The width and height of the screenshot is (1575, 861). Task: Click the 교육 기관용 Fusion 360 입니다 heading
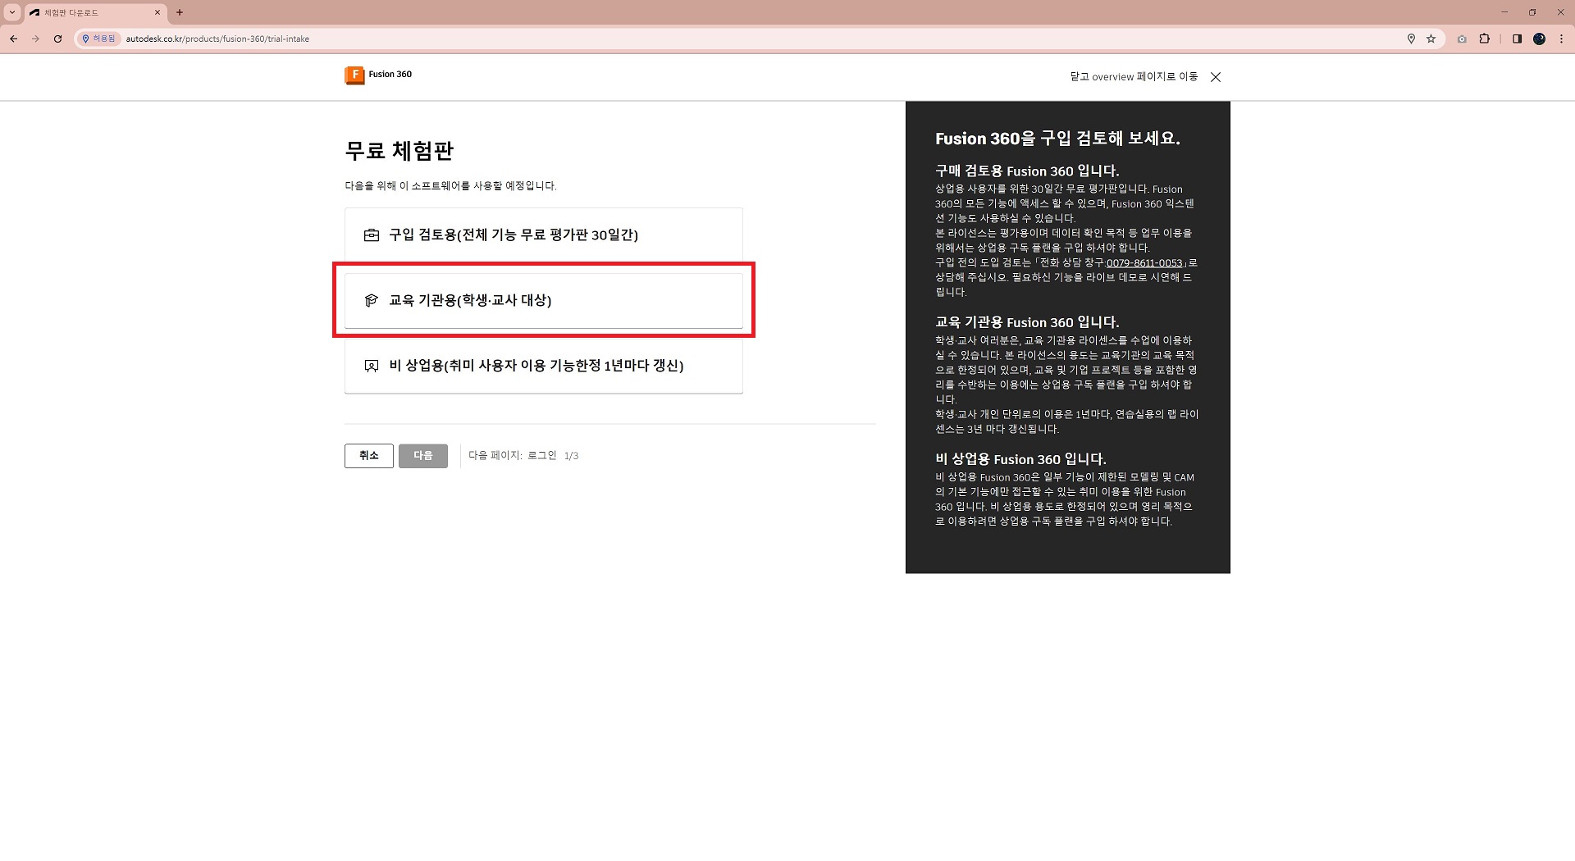click(1027, 322)
